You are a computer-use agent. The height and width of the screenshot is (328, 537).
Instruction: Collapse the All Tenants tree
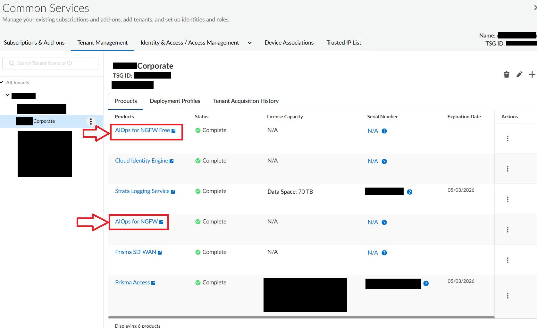[x=2, y=82]
